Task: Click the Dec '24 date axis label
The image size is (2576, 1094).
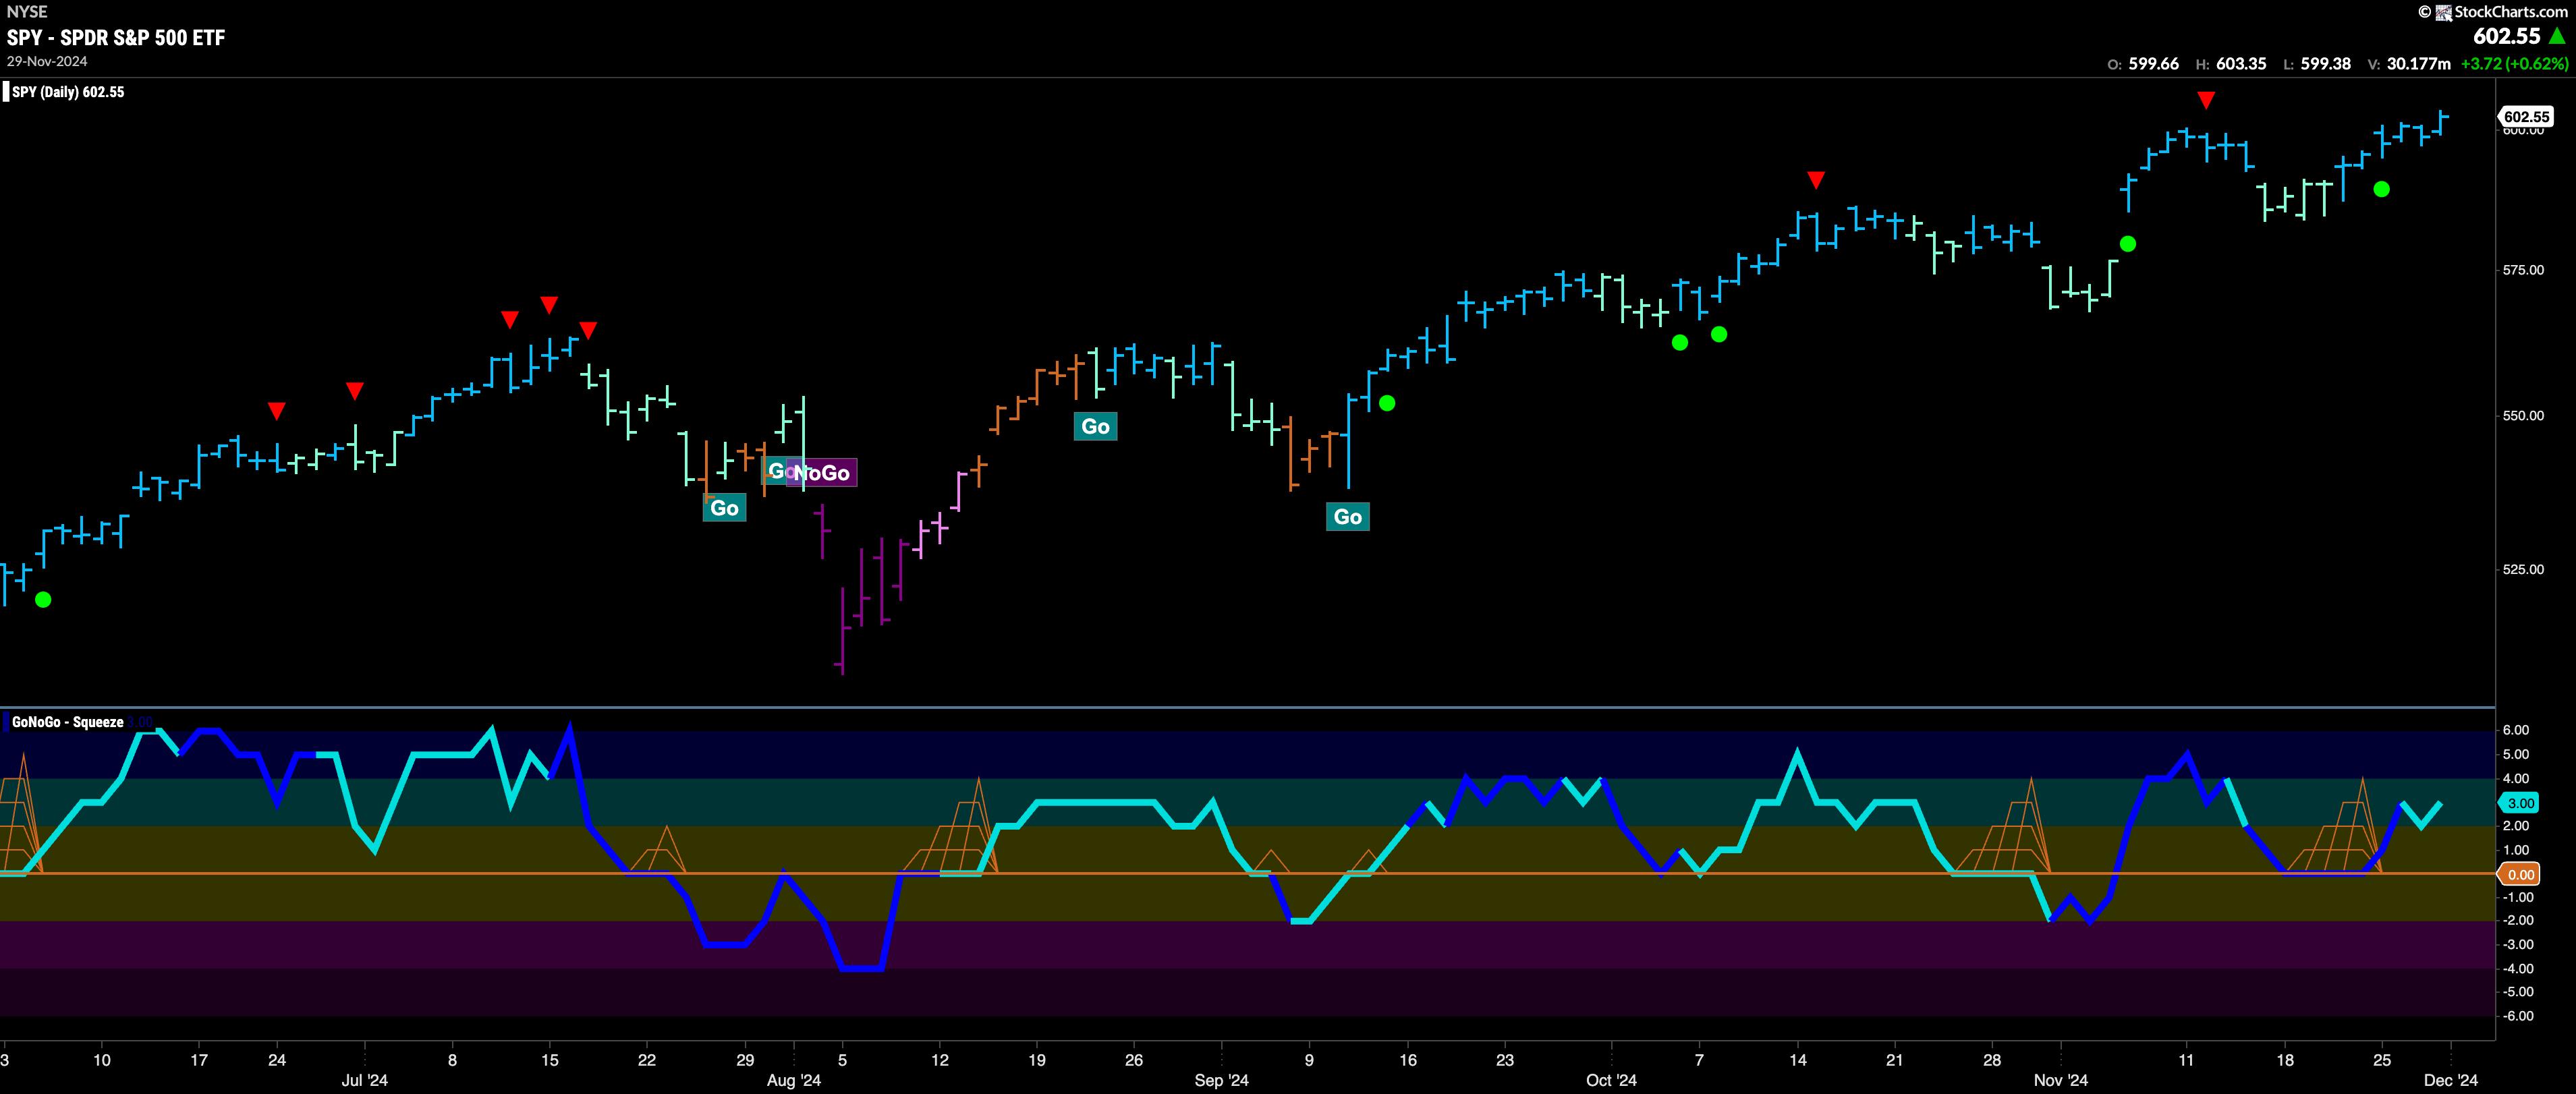Action: [x=2451, y=1081]
